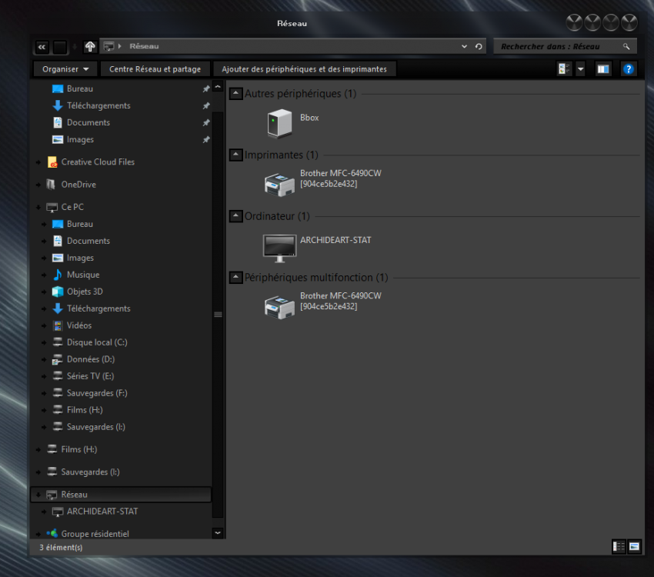Toggle the preview pane button
The height and width of the screenshot is (577, 654).
(603, 69)
